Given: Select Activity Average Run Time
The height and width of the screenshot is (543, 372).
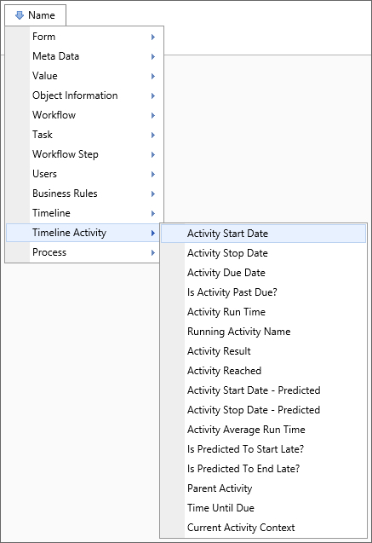Looking at the screenshot, I should pos(263,430).
